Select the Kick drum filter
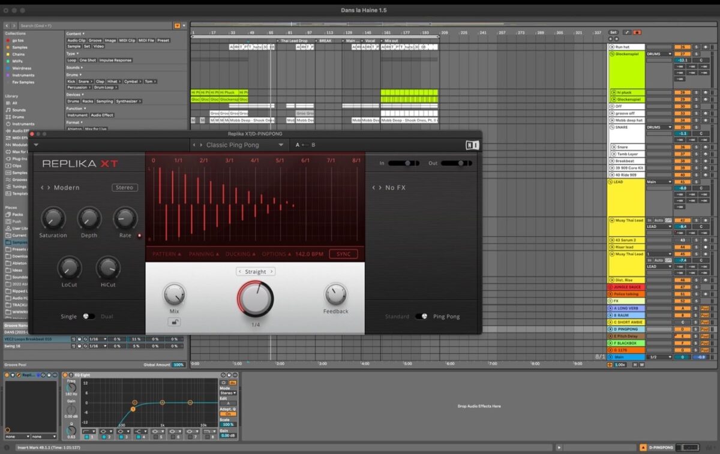This screenshot has width=720, height=454. point(71,81)
